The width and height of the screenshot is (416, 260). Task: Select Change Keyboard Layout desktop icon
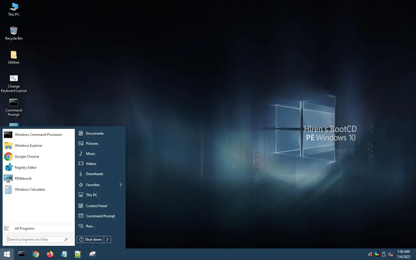tap(14, 84)
